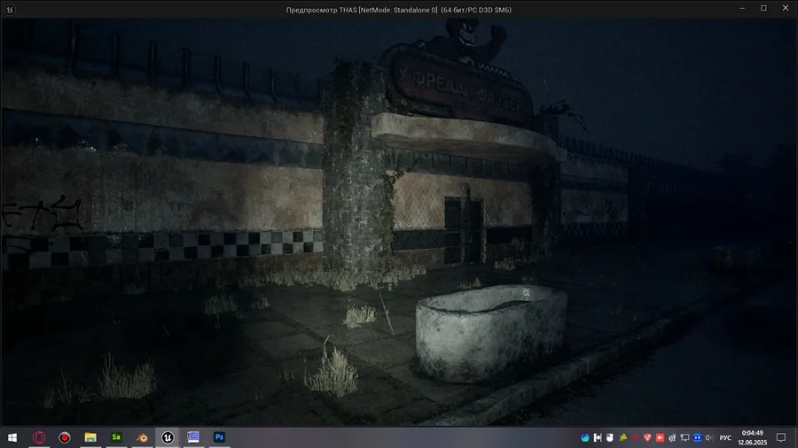Click the white bracket-arrow tray icon

point(598,437)
